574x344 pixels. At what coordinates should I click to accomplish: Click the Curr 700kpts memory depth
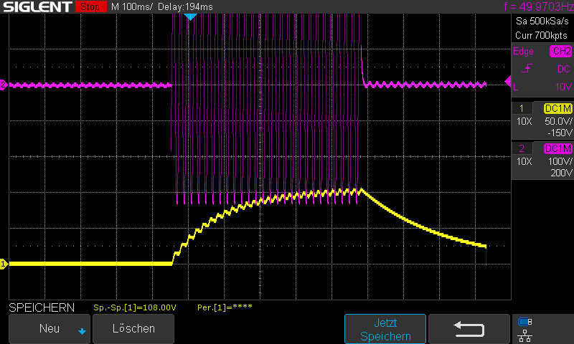[542, 35]
